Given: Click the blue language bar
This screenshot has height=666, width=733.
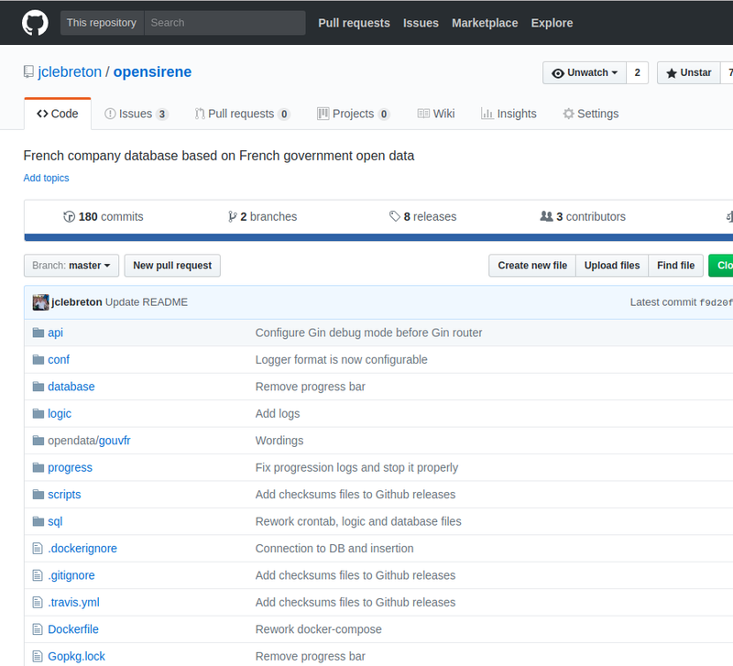Looking at the screenshot, I should pos(366,237).
